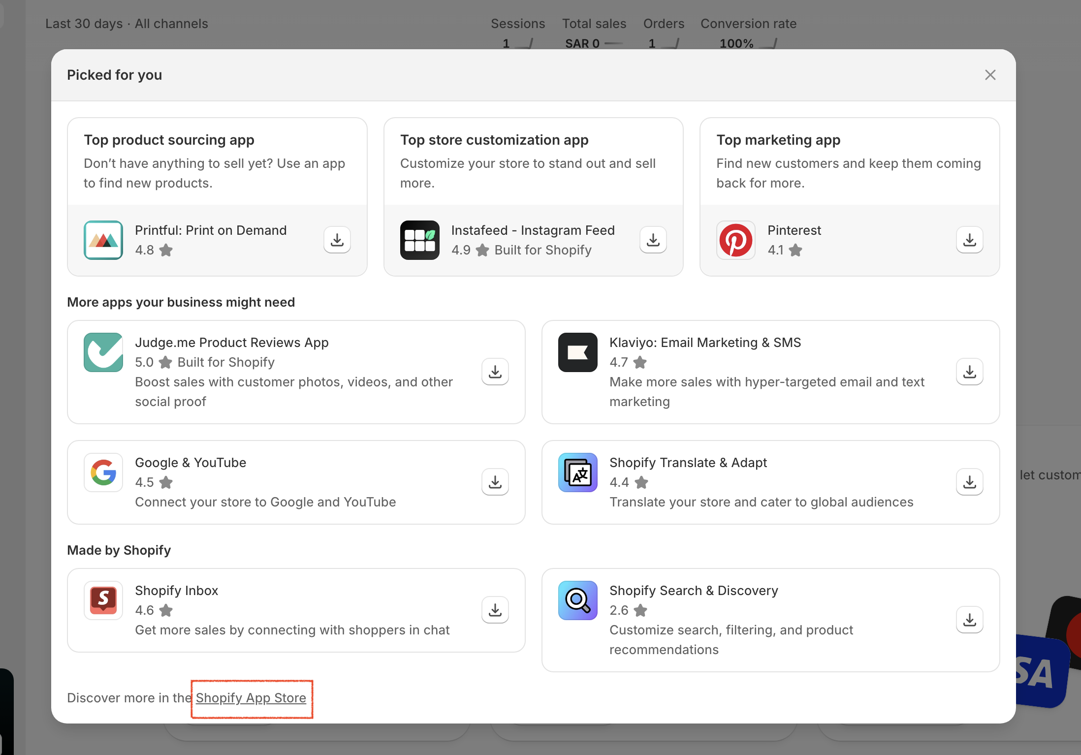
Task: Install Shopify Inbox app
Action: click(x=495, y=610)
